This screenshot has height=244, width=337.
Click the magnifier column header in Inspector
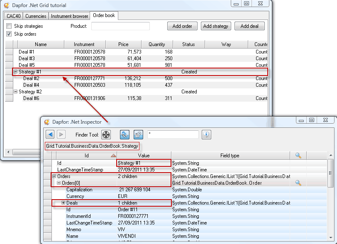(x=298, y=156)
